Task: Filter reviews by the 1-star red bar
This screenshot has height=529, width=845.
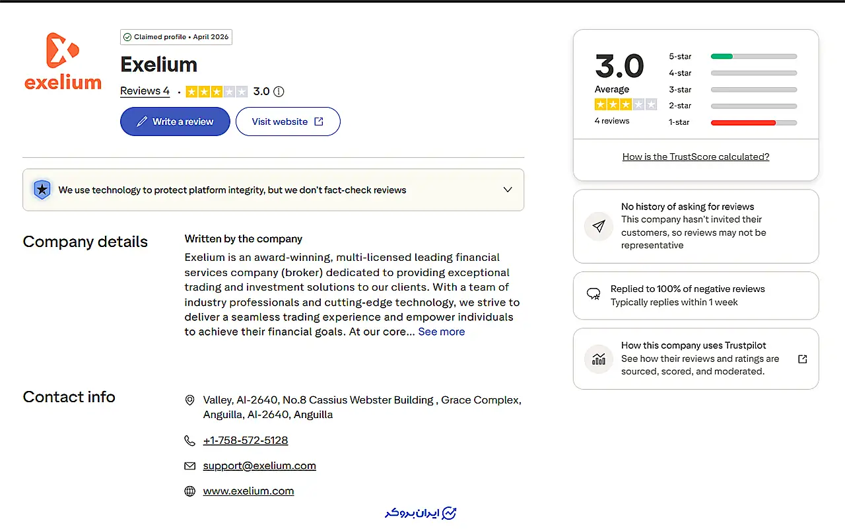Action: tap(754, 122)
